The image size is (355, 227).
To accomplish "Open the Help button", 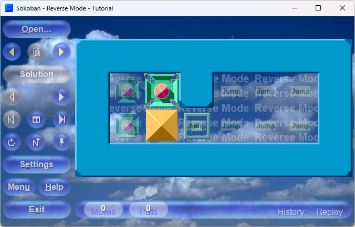I will tap(54, 187).
